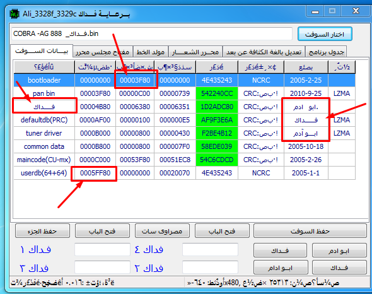Click the userdb(64+64) entry
Image resolution: width=372 pixels, height=294 pixels.
(x=44, y=173)
